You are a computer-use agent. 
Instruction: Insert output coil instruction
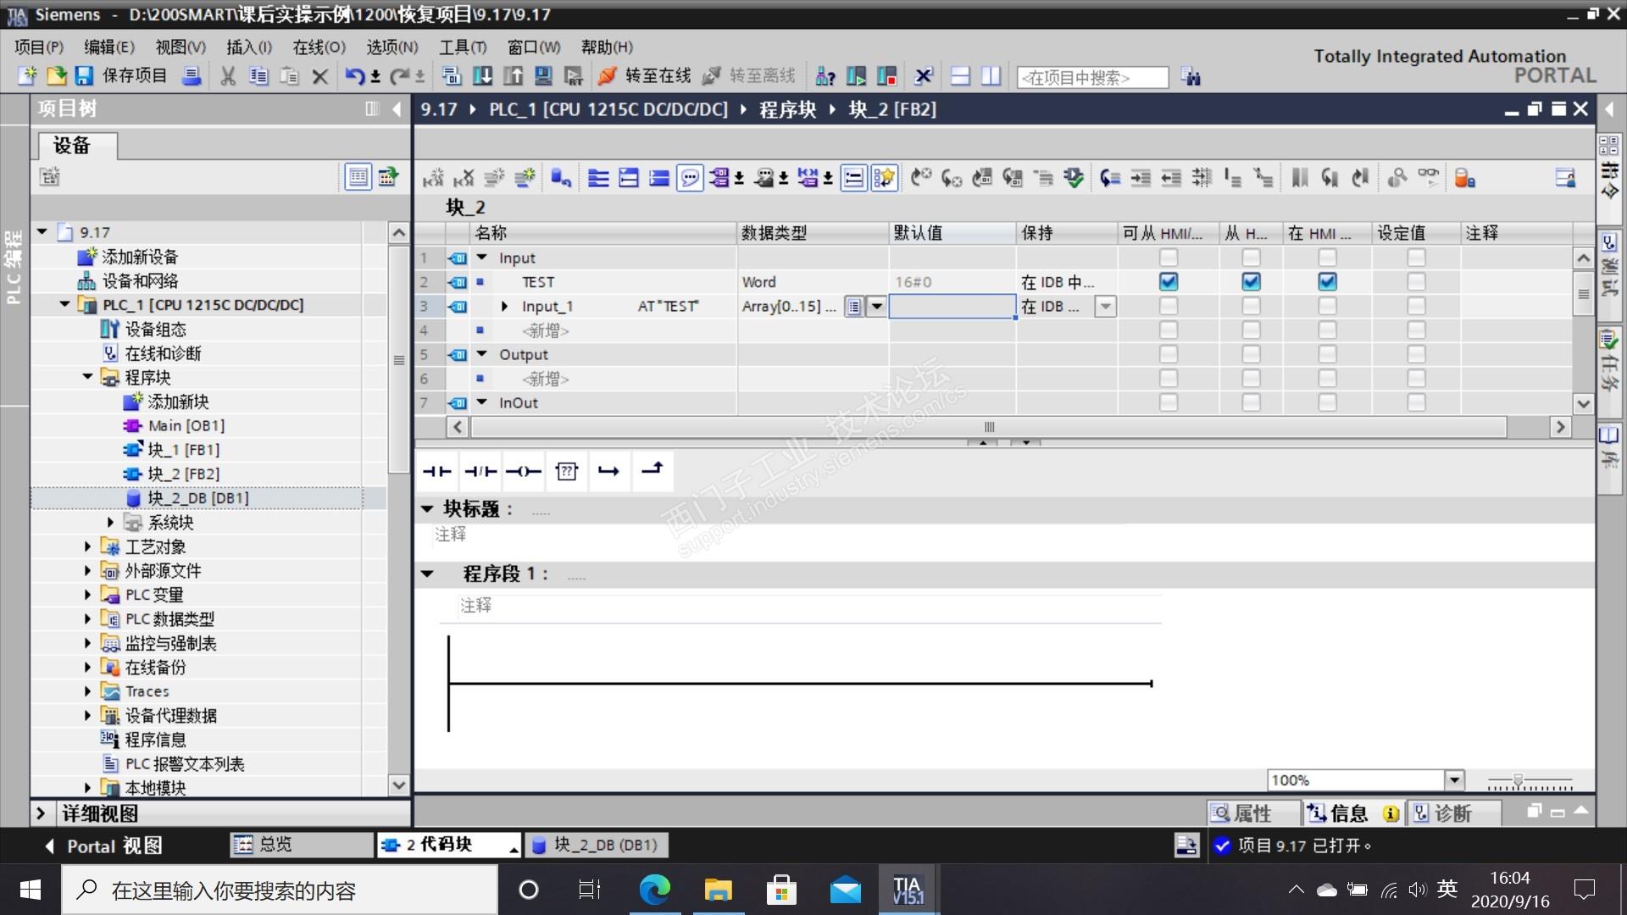click(x=523, y=472)
